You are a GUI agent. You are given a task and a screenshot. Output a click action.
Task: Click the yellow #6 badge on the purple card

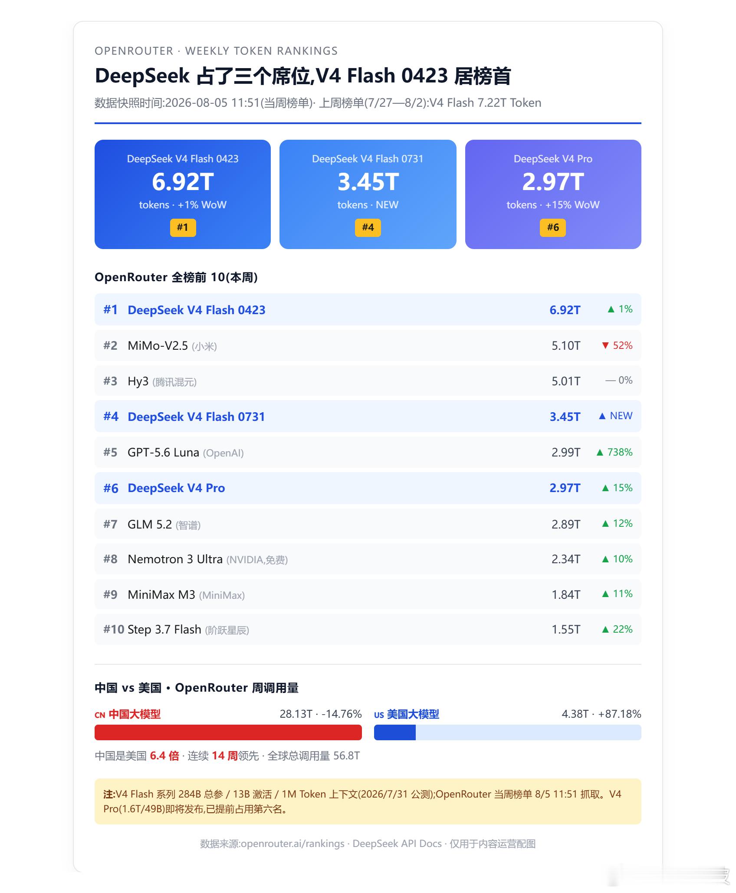click(553, 227)
